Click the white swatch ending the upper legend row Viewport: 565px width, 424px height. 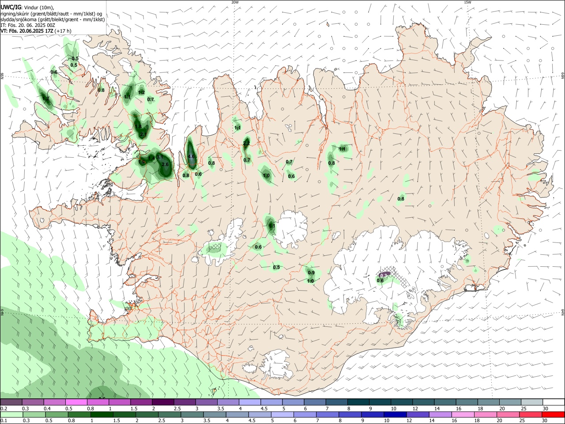click(x=554, y=402)
